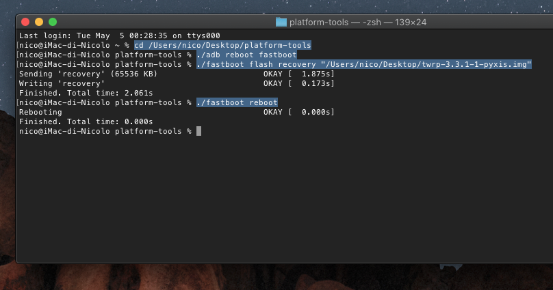Click the green full-screen window button
The image size is (553, 290).
pyautogui.click(x=53, y=22)
